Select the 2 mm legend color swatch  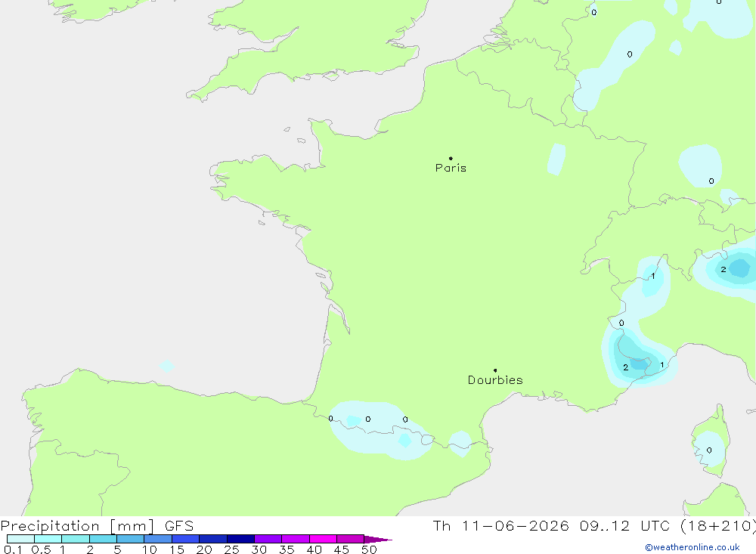[x=103, y=539]
